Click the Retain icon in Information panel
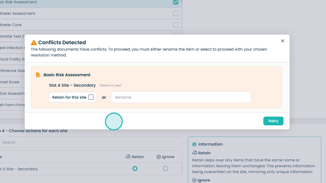 pyautogui.click(x=195, y=153)
